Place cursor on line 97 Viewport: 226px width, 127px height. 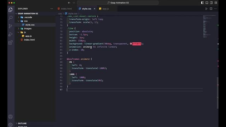click(135, 90)
